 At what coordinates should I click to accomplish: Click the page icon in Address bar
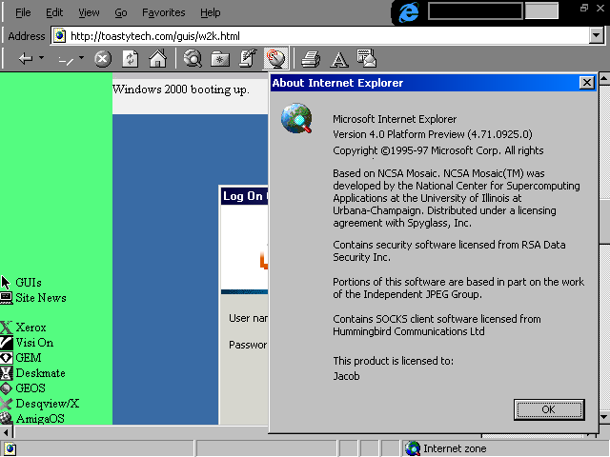point(60,36)
